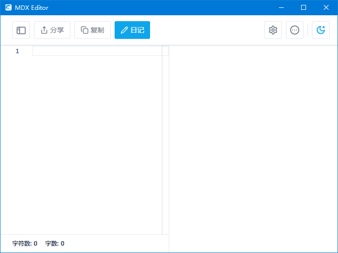Open the more options ellipsis icon
Screen dimensions: 338x253
(x=294, y=30)
